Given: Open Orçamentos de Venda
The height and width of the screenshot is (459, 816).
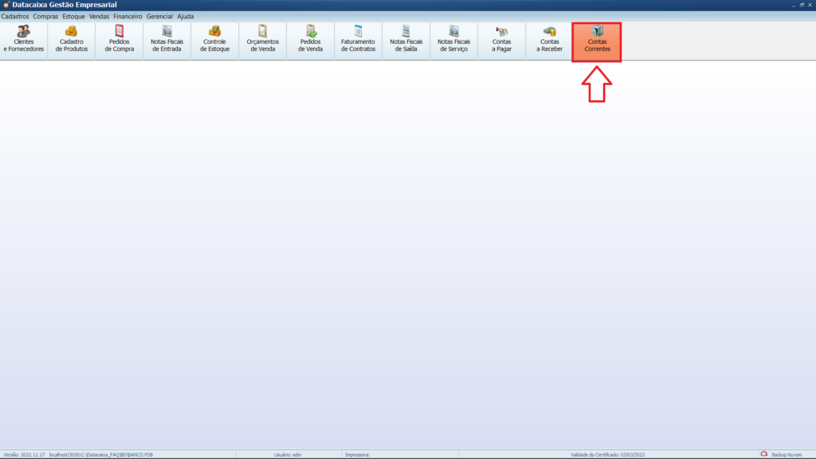Looking at the screenshot, I should [262, 40].
